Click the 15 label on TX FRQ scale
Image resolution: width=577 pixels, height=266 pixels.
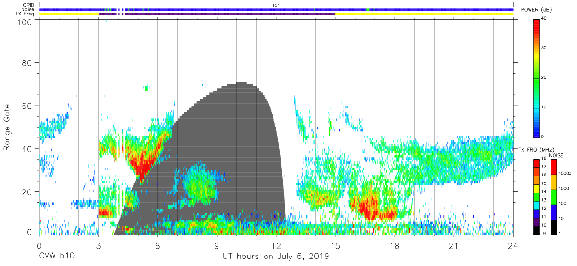(543, 183)
